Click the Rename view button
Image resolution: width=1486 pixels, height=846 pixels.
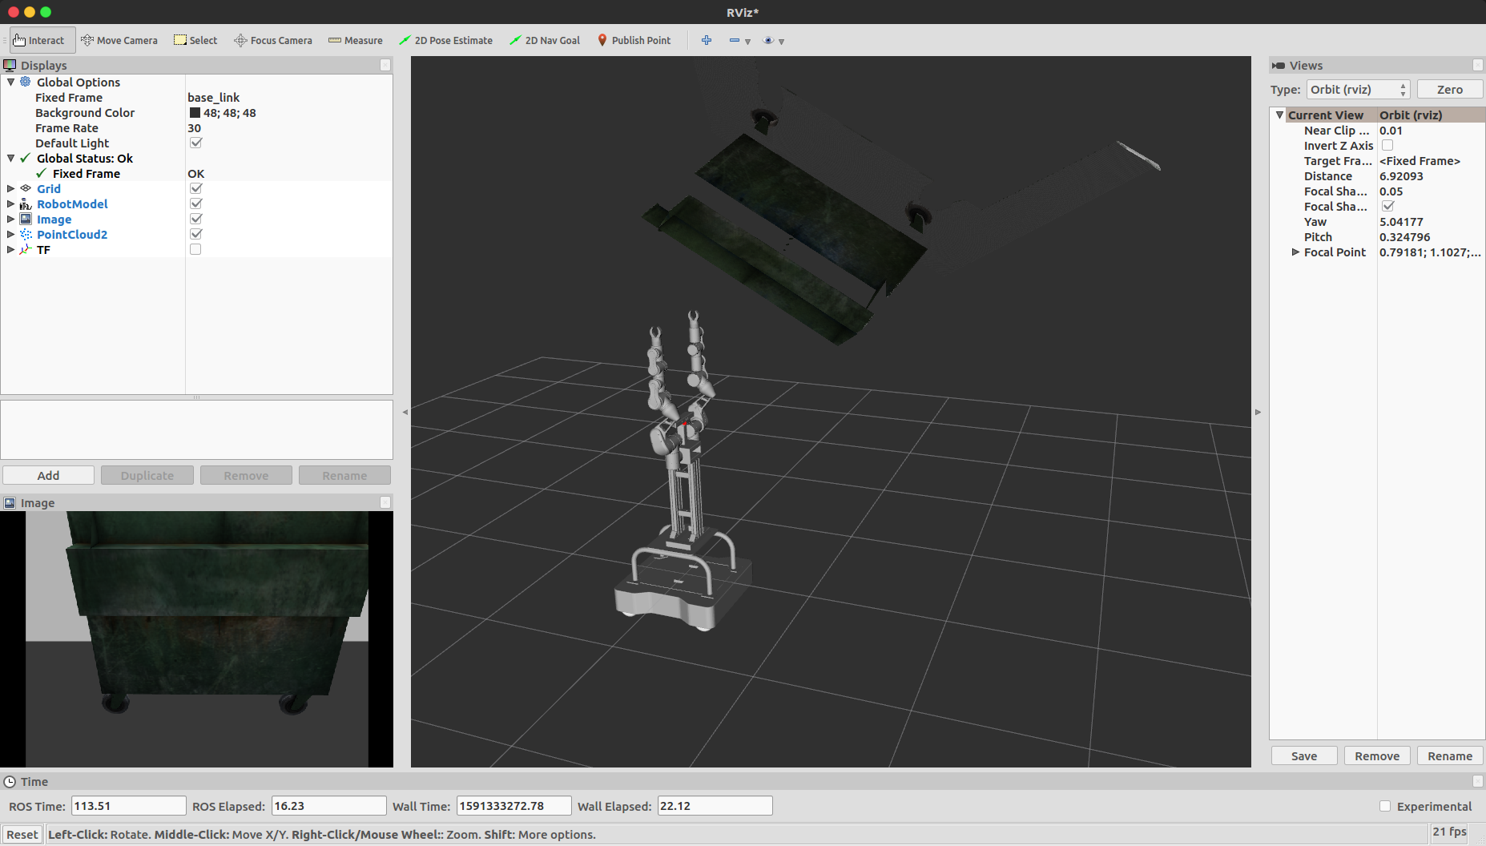pos(1450,755)
